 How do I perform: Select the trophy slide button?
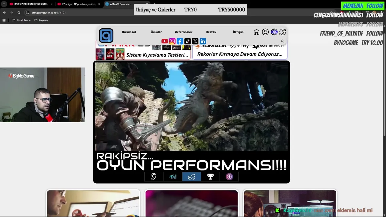(210, 177)
